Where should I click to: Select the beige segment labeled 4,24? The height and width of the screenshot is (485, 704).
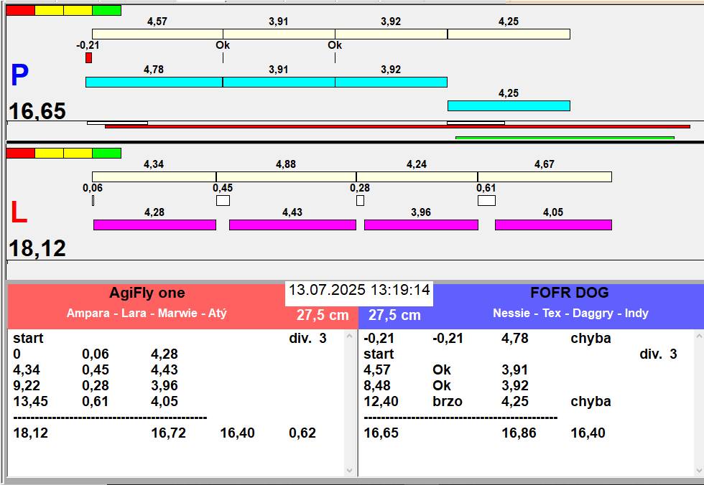tap(417, 176)
